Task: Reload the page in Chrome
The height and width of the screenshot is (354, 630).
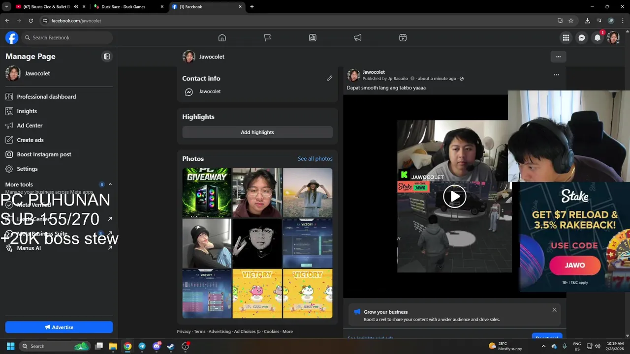Action: 31,21
